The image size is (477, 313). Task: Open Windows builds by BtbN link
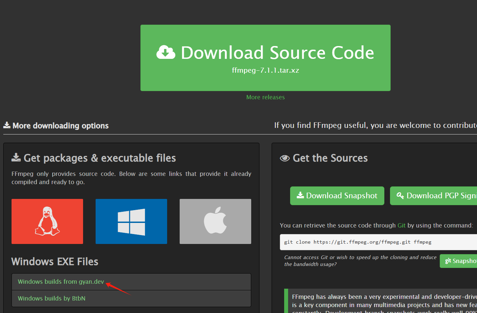[x=51, y=299]
